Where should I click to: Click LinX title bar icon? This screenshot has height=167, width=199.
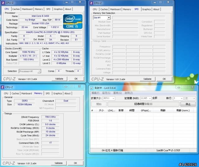point(91,88)
